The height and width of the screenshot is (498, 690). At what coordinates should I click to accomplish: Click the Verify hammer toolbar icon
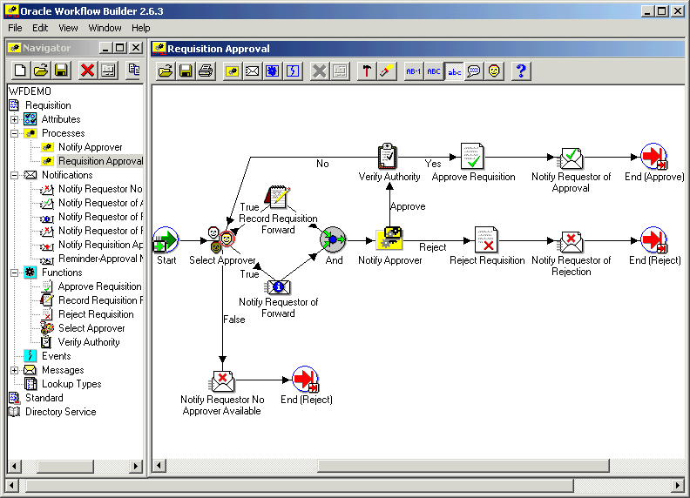pos(367,71)
